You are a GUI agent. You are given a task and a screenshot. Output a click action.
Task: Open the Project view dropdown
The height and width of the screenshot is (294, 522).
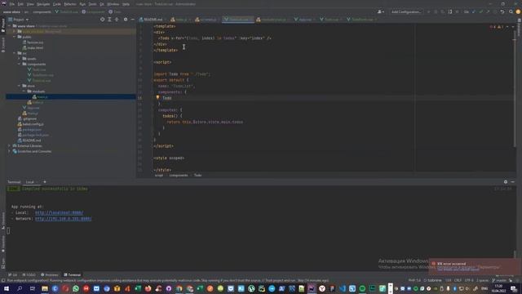click(x=19, y=20)
